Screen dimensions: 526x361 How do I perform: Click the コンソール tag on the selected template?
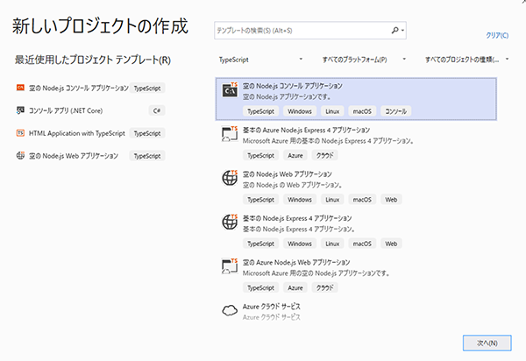point(396,111)
